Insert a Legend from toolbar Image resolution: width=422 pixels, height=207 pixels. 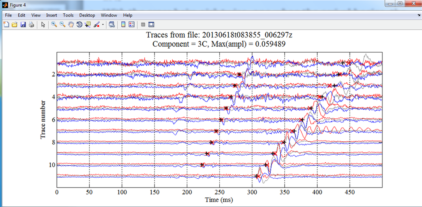click(x=132, y=25)
